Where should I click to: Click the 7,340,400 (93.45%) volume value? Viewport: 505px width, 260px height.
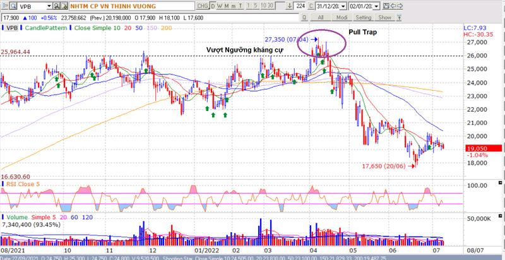tap(31, 224)
